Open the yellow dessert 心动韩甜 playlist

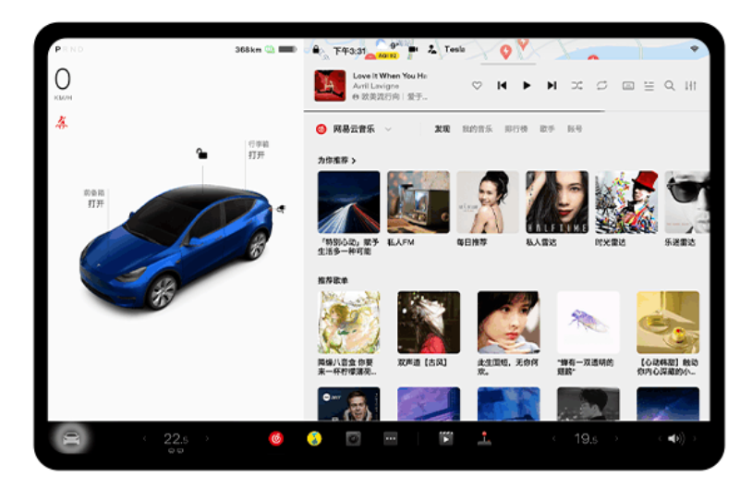coord(668,322)
